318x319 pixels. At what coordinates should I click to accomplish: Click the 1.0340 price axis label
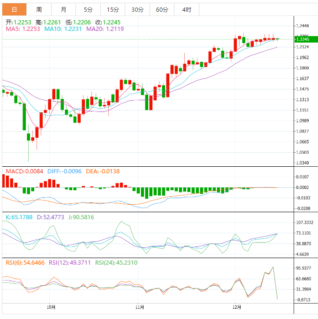(303, 163)
